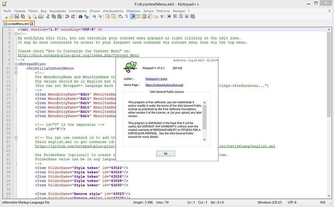The width and height of the screenshot is (334, 207).
Task: Play back the recorded macro icon
Action: pos(181,16)
